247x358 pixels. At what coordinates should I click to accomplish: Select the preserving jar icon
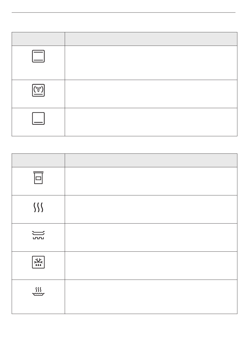point(38,177)
